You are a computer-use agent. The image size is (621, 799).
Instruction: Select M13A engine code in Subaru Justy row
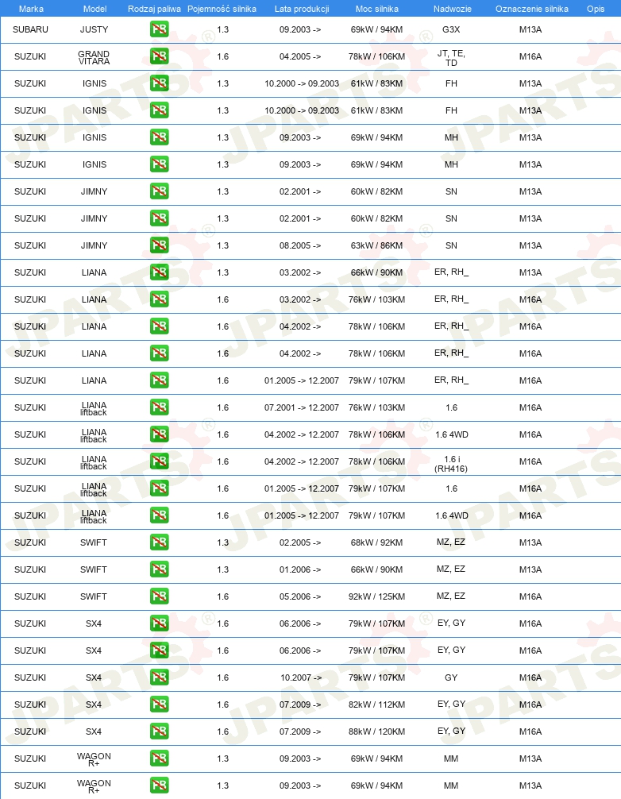click(x=530, y=29)
